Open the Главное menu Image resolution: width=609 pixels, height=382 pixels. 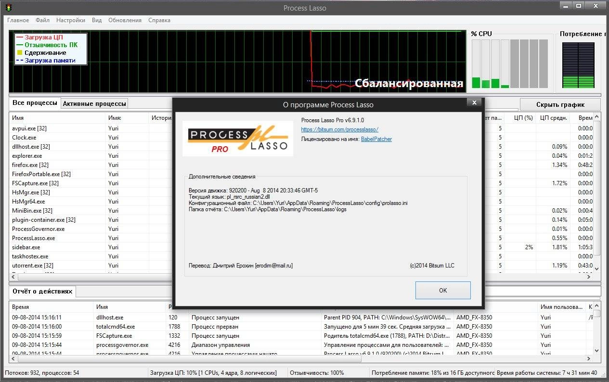click(x=18, y=20)
